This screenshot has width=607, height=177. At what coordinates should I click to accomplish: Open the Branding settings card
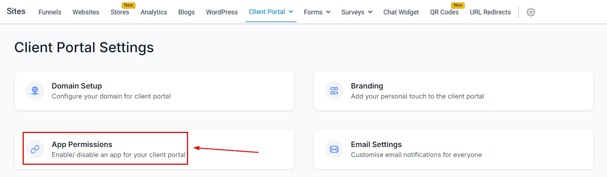(453, 91)
